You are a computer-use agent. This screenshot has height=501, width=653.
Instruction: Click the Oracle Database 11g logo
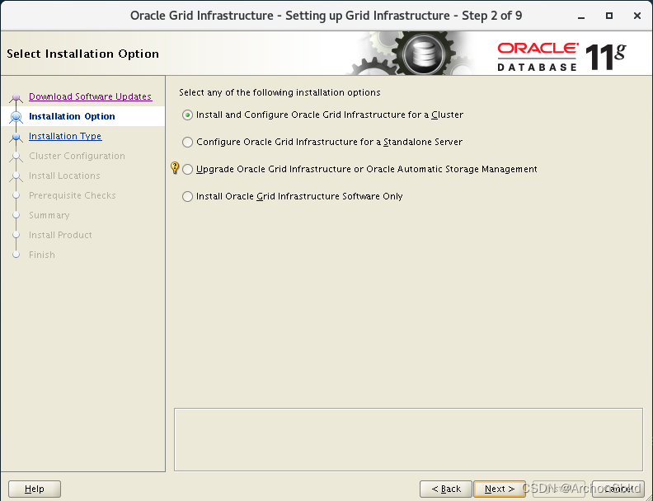coord(561,57)
